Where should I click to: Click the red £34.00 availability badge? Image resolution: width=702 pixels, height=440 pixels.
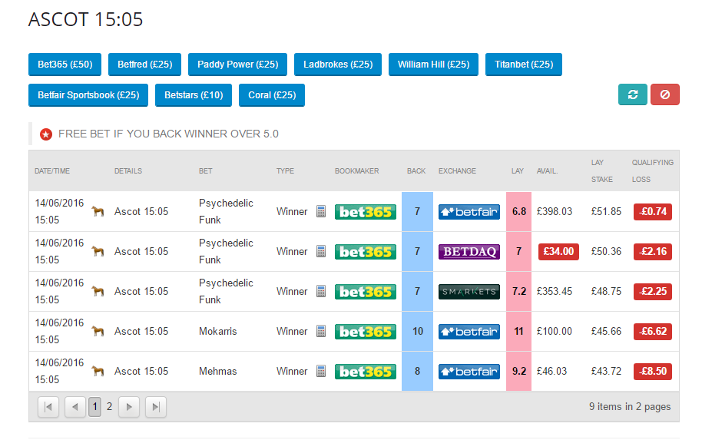click(x=558, y=251)
